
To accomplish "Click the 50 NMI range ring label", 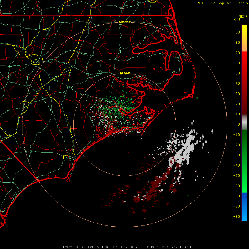I will point(124,73).
